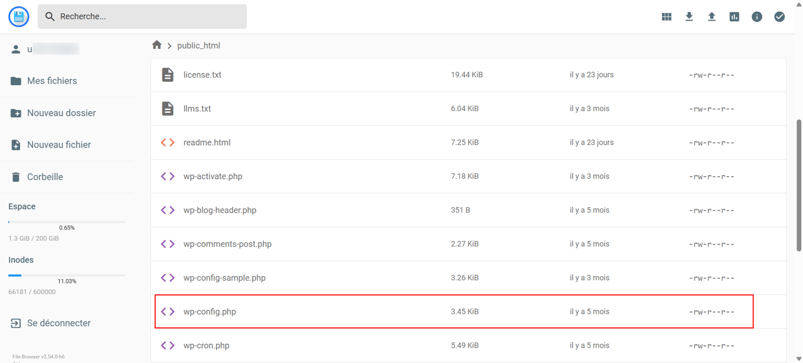
Task: Click the Espace storage usage bar
Action: point(66,221)
